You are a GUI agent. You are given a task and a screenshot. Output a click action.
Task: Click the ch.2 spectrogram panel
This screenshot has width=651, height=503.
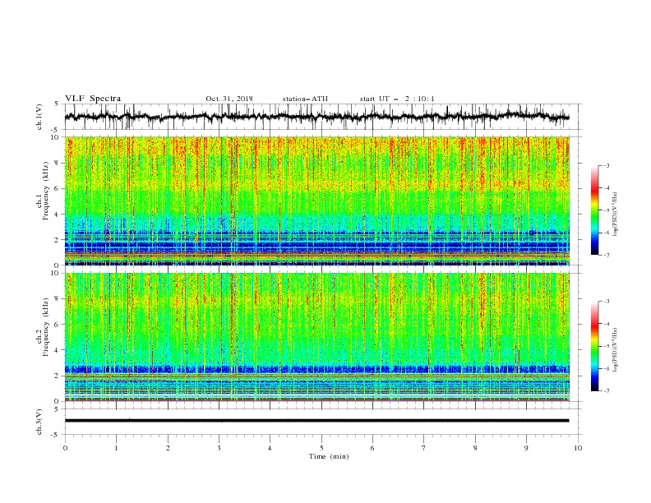(316, 337)
